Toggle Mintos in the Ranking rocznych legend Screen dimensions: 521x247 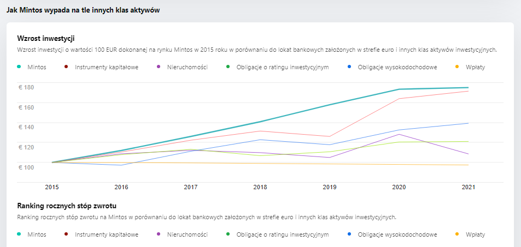click(32, 235)
